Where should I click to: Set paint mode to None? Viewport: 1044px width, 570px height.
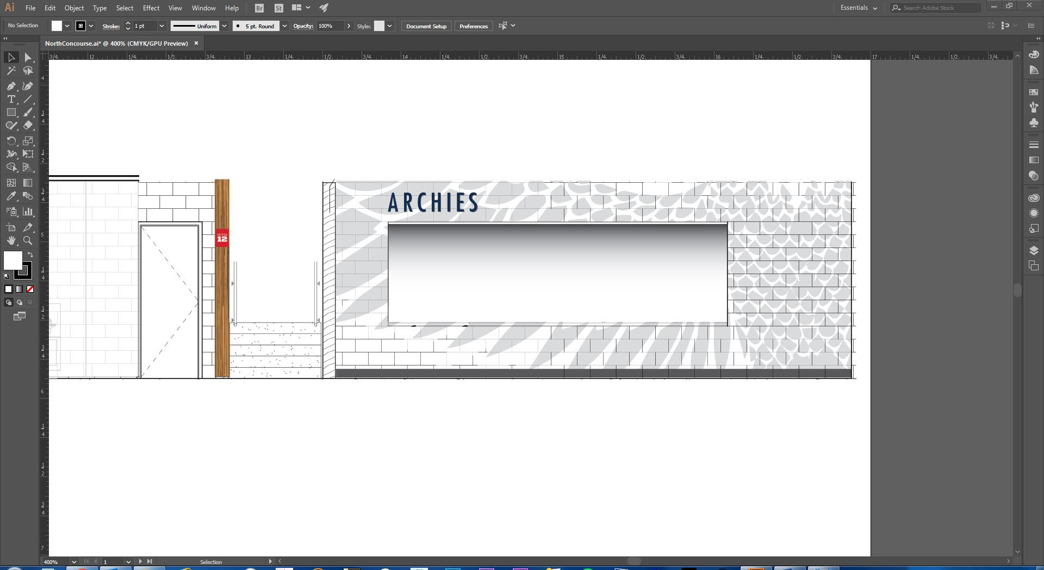point(30,289)
